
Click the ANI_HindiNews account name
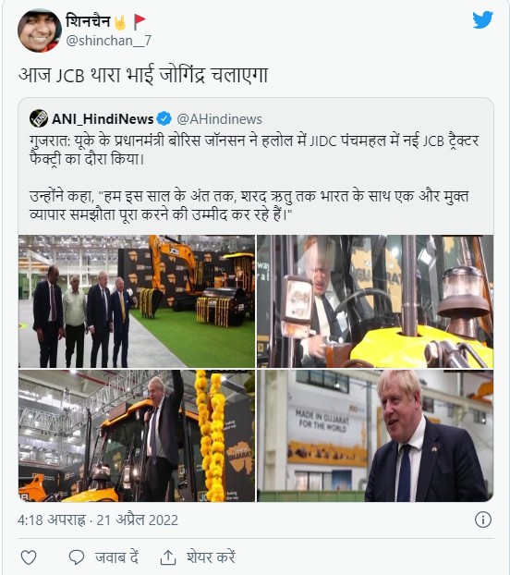tap(103, 119)
